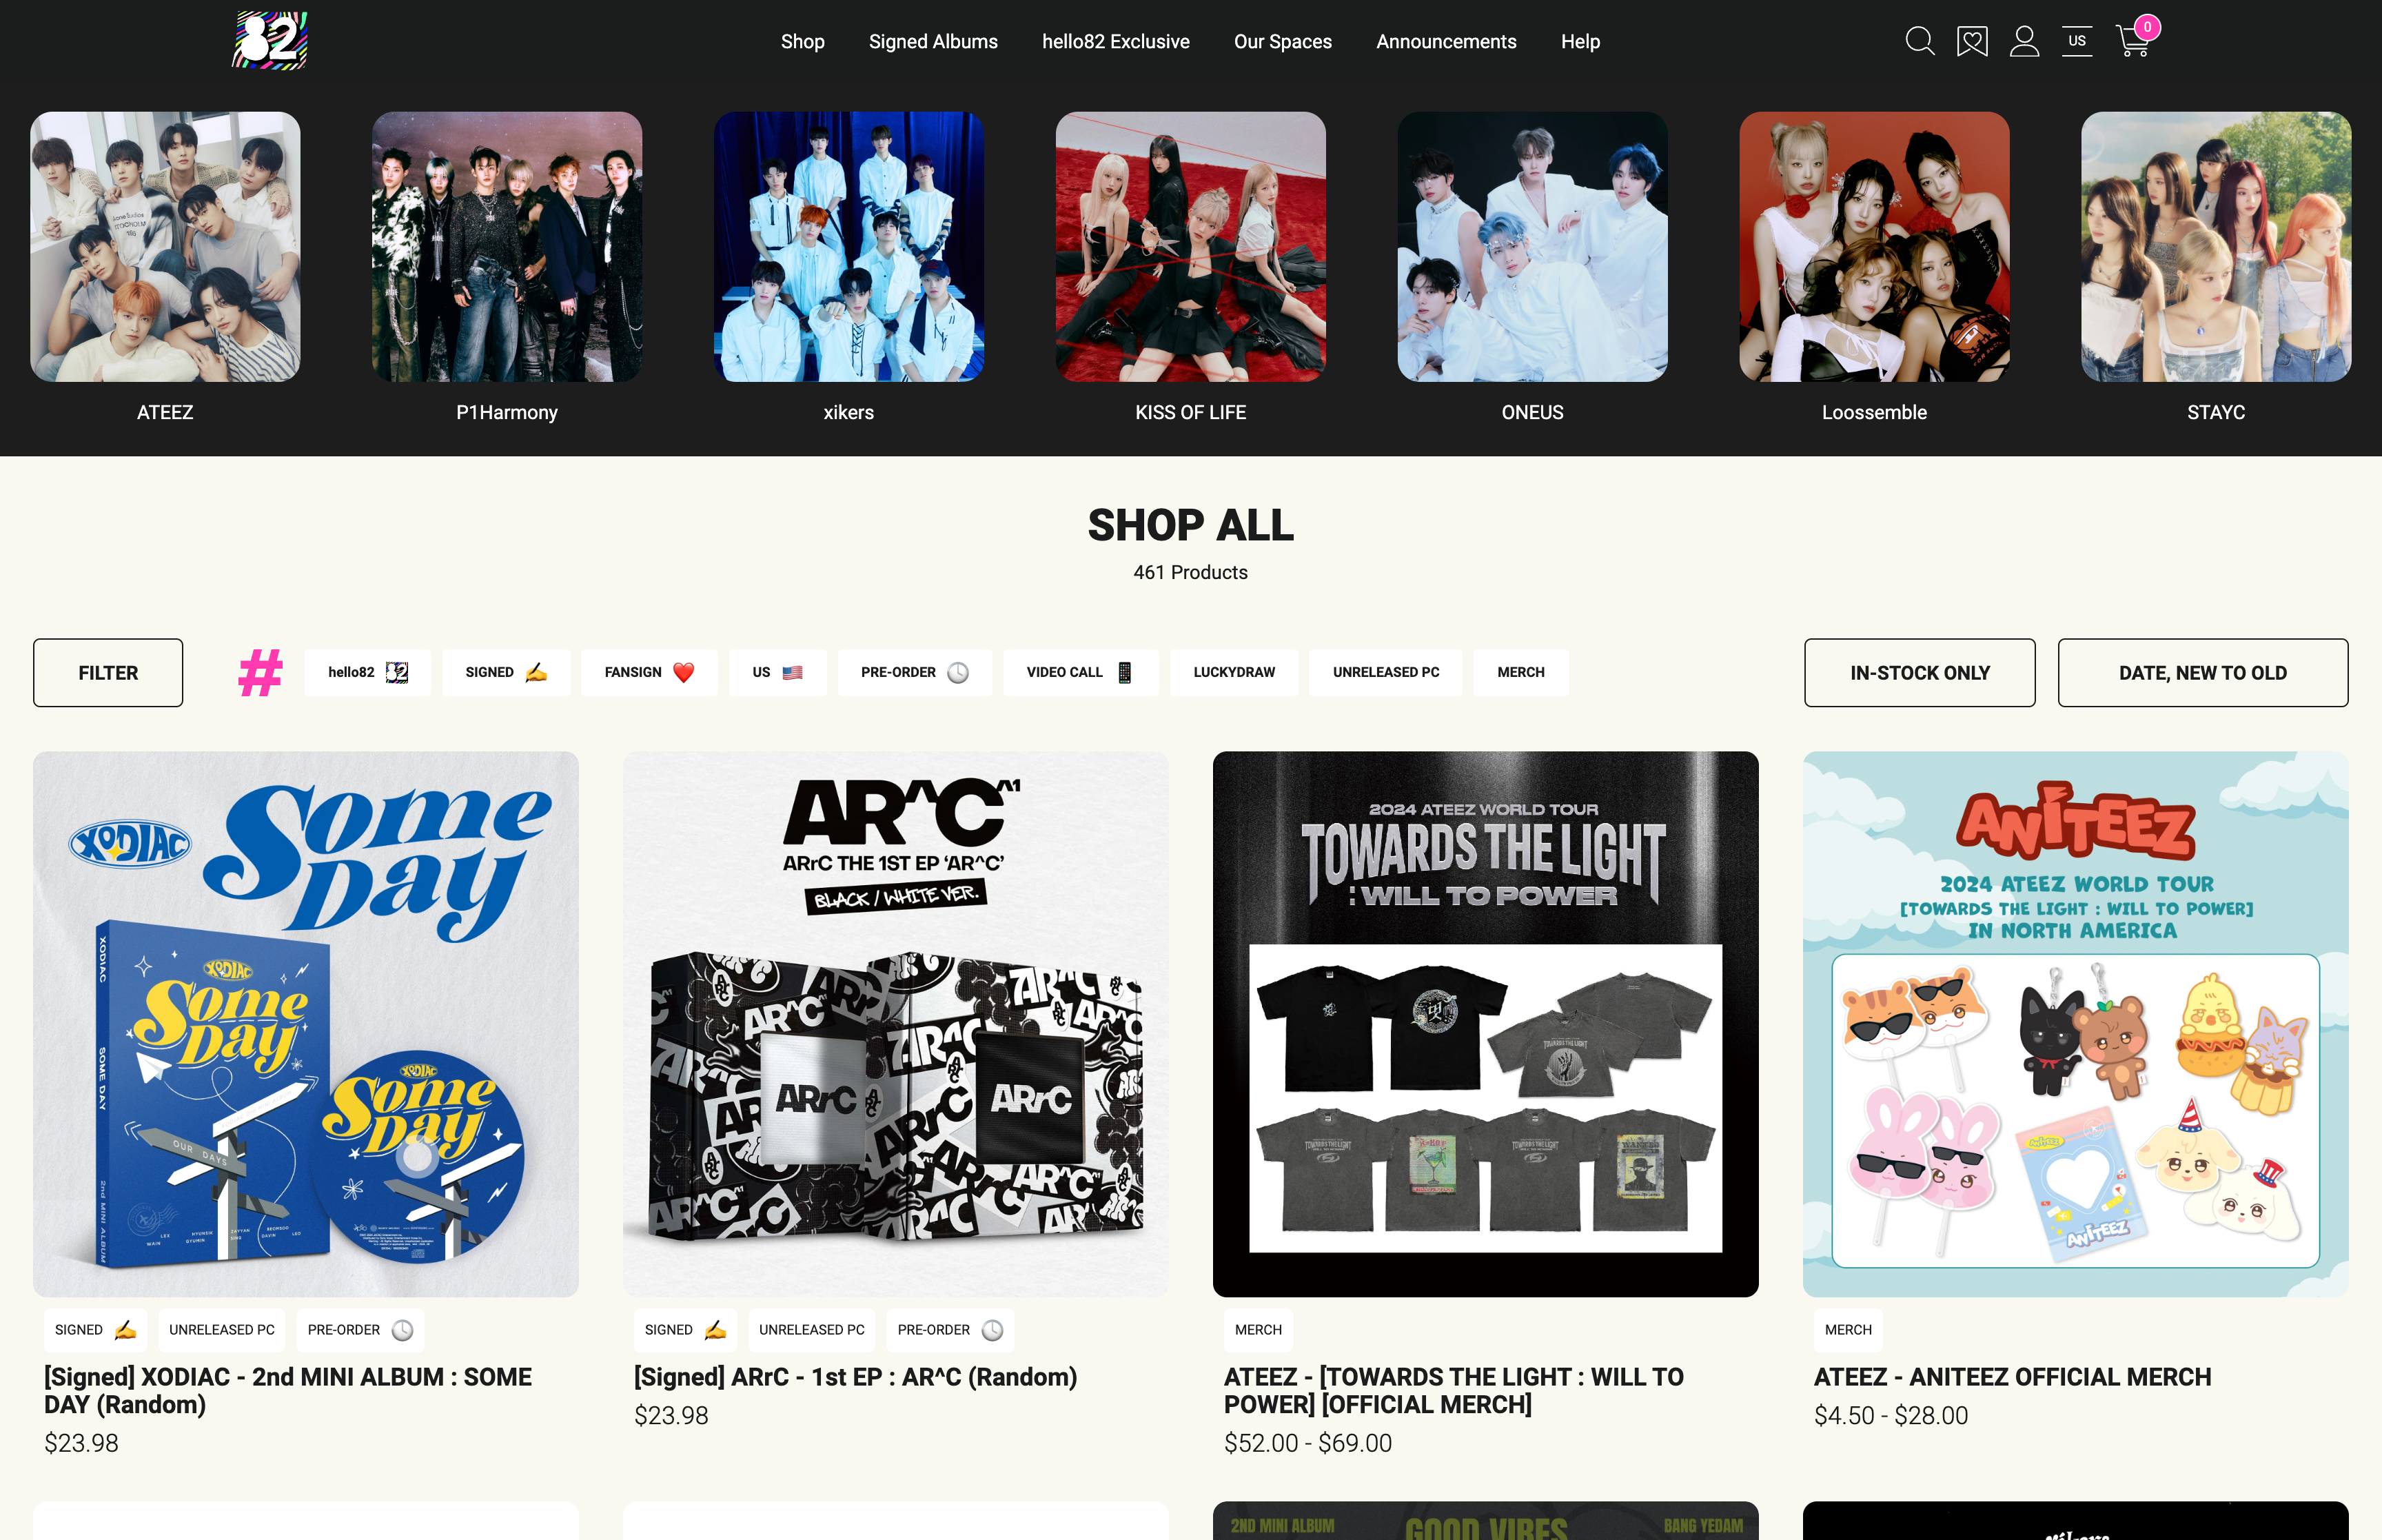Select the FANSIGN heart tag filter
Viewport: 2382px width, 1540px height.
click(x=649, y=672)
